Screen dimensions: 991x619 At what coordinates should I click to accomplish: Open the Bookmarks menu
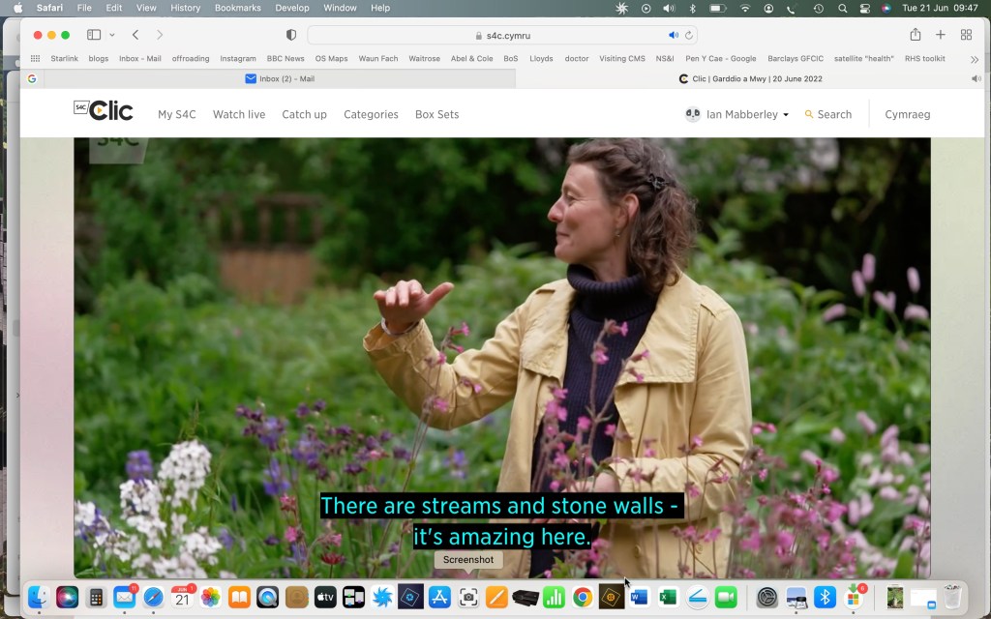tap(237, 8)
